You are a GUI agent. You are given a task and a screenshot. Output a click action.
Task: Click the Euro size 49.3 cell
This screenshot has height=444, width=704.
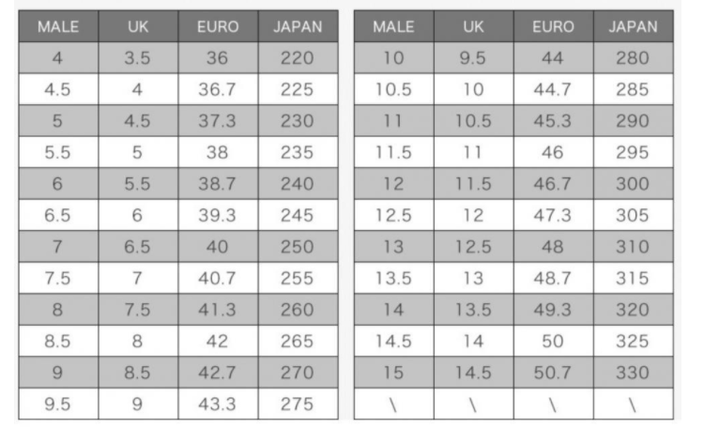(x=553, y=311)
